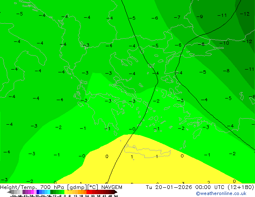Click the legend scale label '54'

(116, 196)
